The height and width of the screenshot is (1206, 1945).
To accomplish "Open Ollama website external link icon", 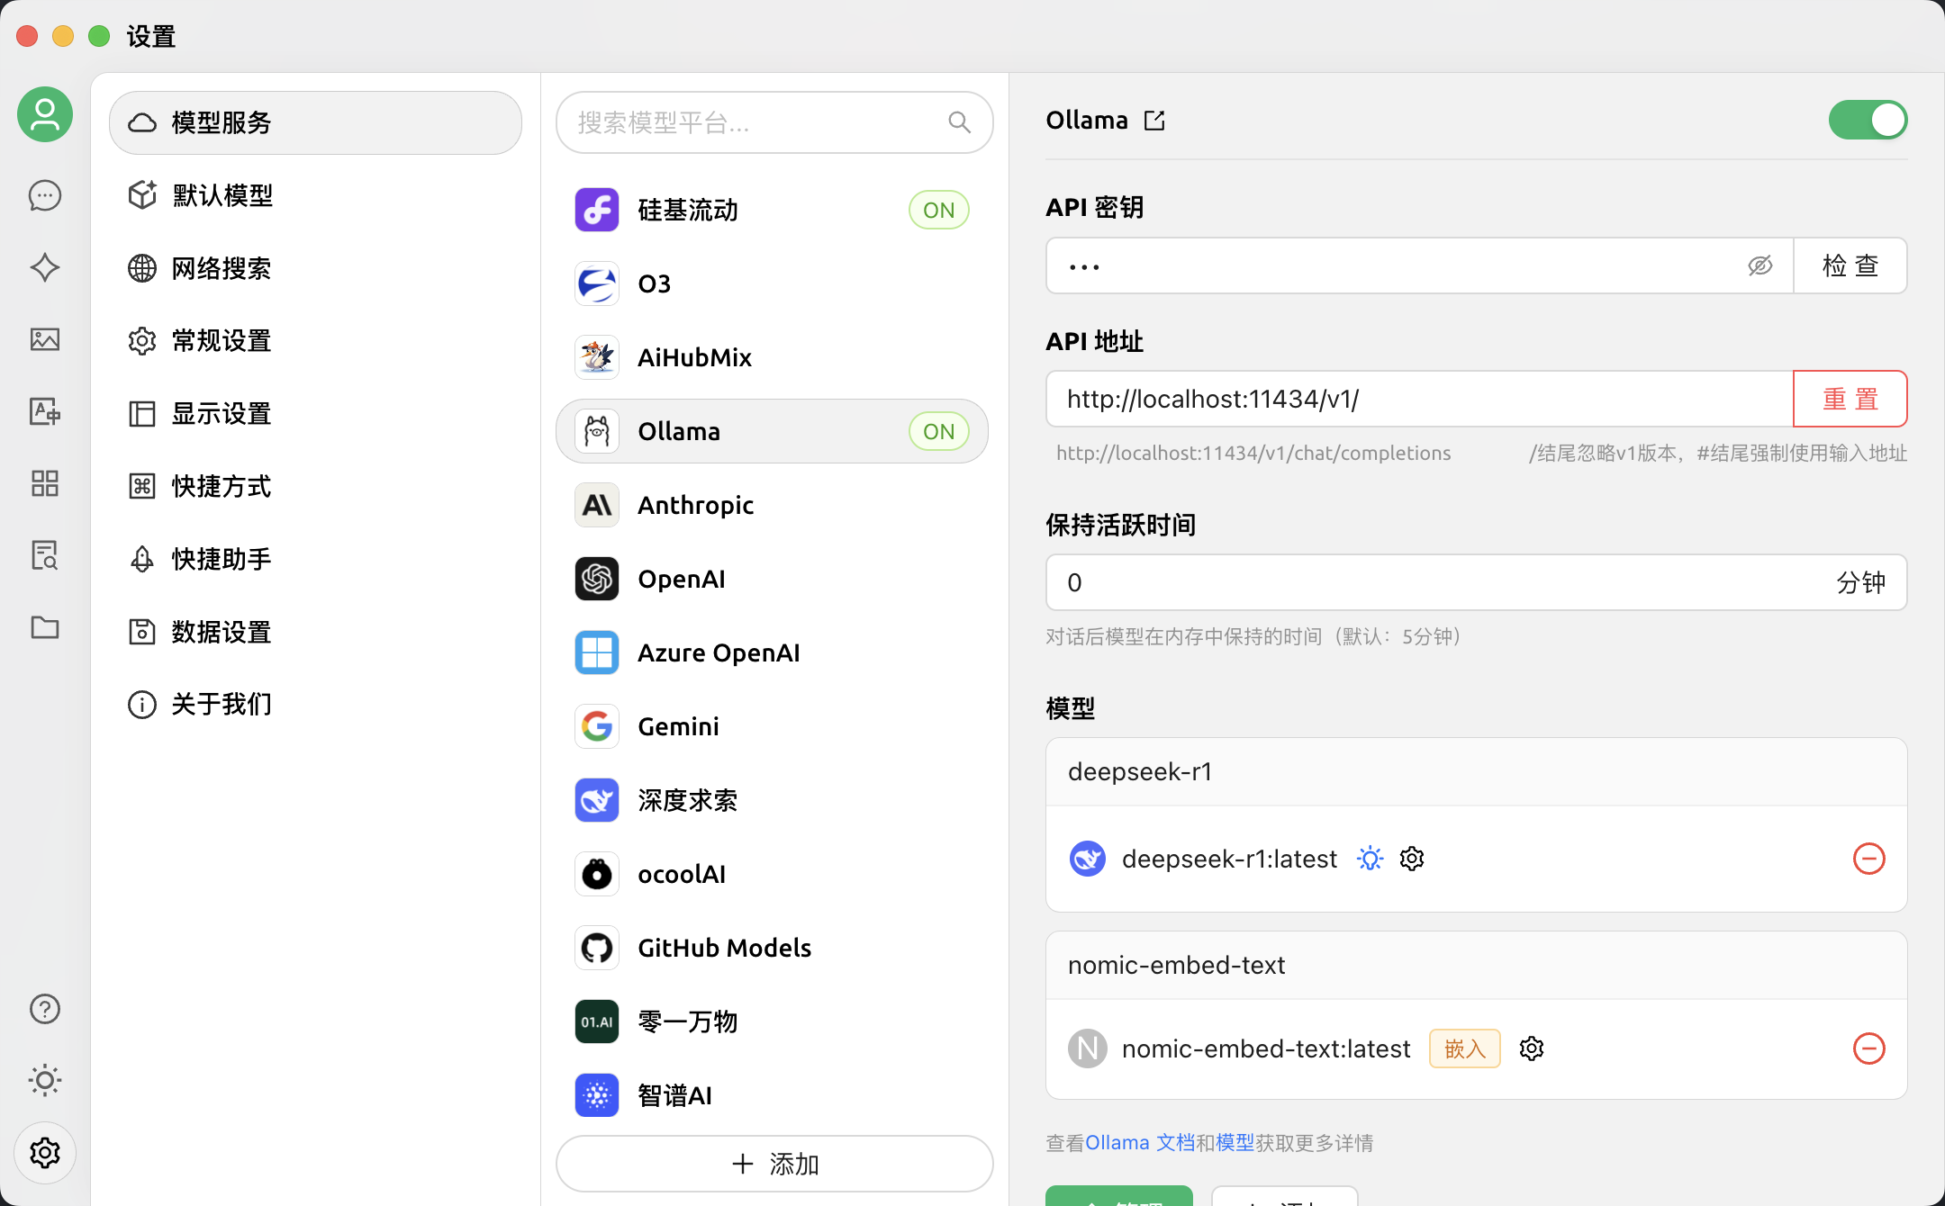I will coord(1154,121).
